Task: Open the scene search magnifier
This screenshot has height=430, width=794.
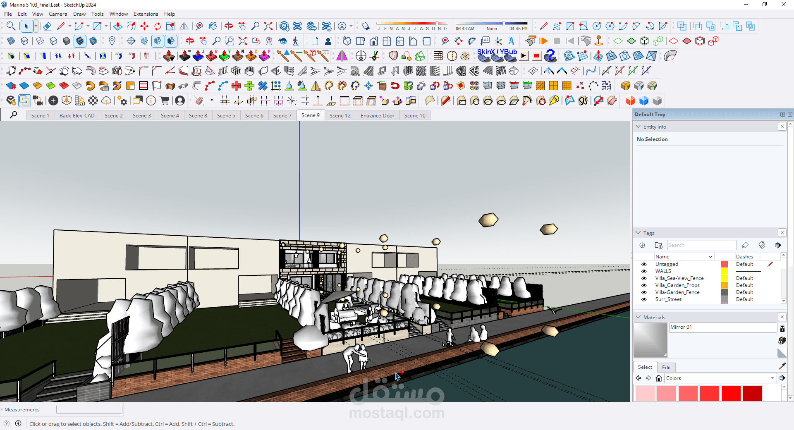Action: click(14, 115)
